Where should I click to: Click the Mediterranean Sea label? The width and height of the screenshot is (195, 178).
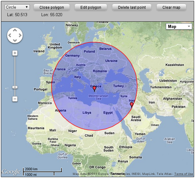[x=98, y=97]
